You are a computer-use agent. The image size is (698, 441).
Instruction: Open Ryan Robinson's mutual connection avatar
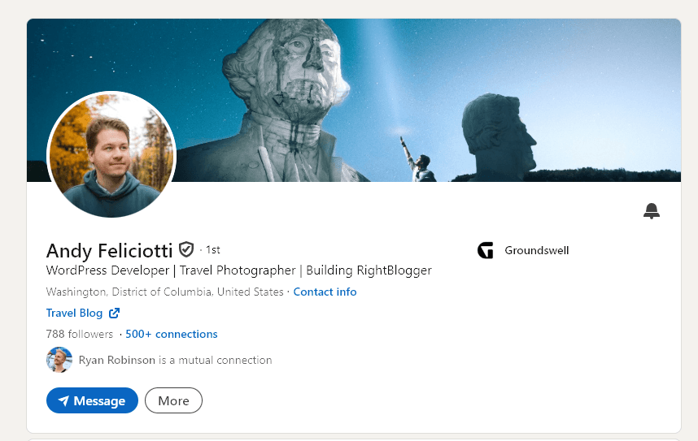(59, 360)
